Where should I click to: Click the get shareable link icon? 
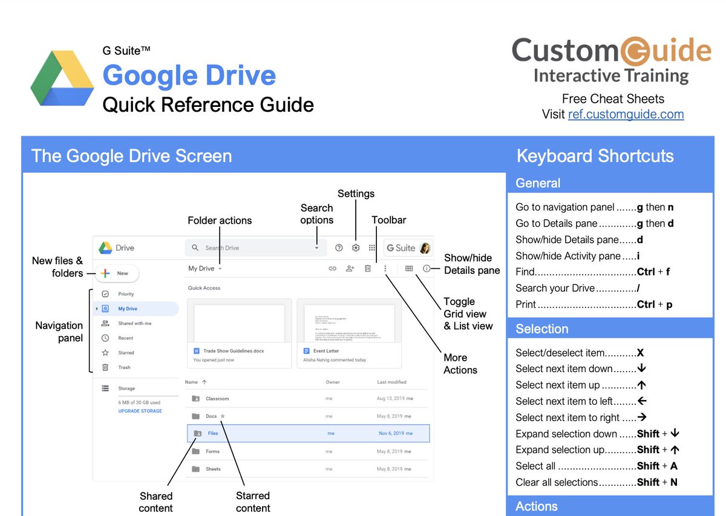pos(332,268)
